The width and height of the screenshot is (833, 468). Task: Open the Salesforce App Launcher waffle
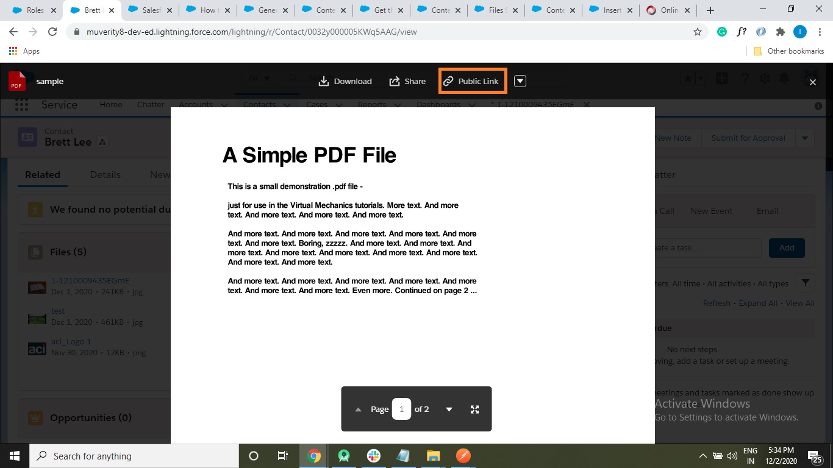(x=21, y=105)
